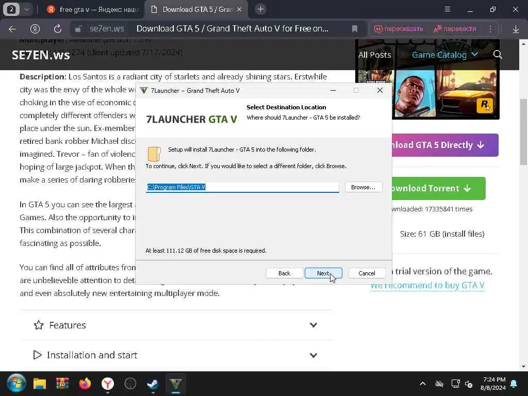Open Yandex Browser taskbar icon
The width and height of the screenshot is (528, 396).
point(108,384)
